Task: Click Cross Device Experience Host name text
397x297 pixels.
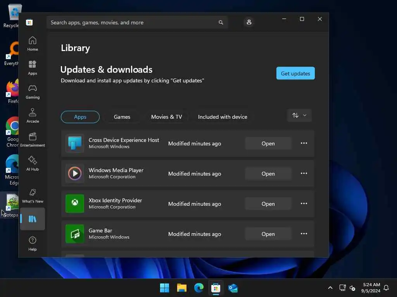Action: pos(124,140)
